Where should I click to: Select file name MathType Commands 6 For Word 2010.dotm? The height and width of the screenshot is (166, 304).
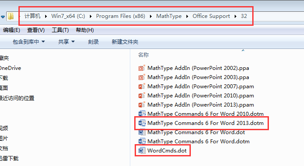(x=205, y=114)
